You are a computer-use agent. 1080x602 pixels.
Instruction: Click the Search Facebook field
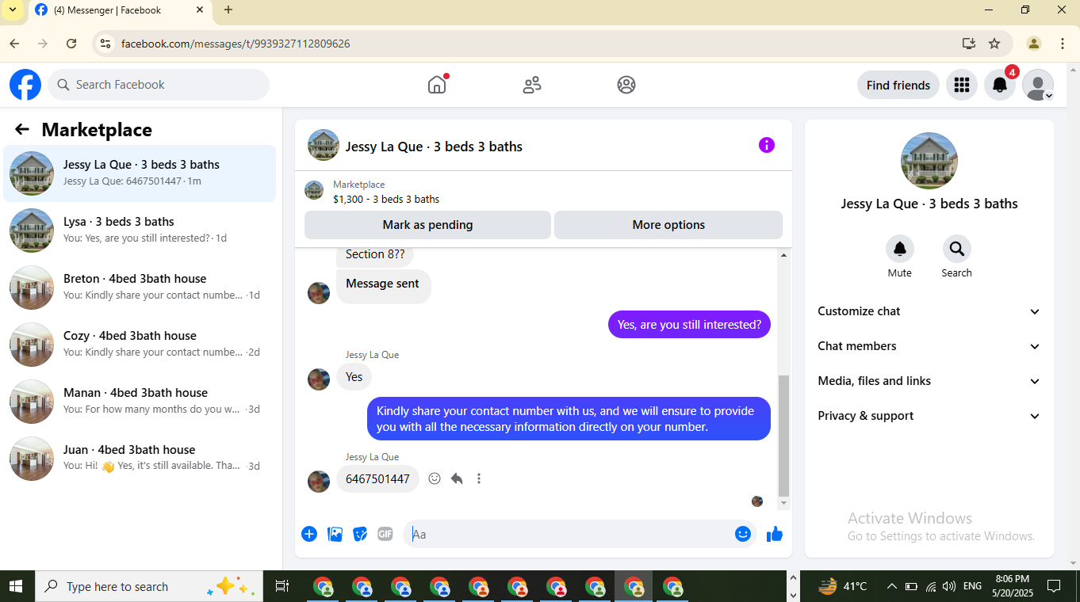[159, 85]
